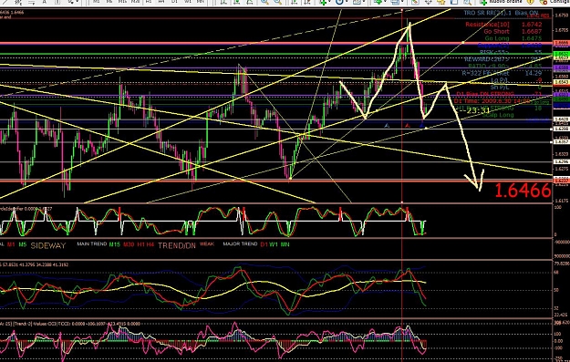Viewport: 570px width, 362px height.
Task: Click the green W1 trend indicator label
Action: click(x=274, y=244)
